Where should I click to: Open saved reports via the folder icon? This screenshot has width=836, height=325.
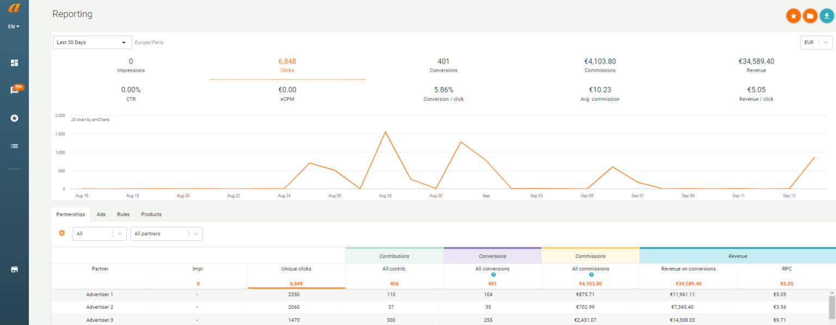point(810,16)
